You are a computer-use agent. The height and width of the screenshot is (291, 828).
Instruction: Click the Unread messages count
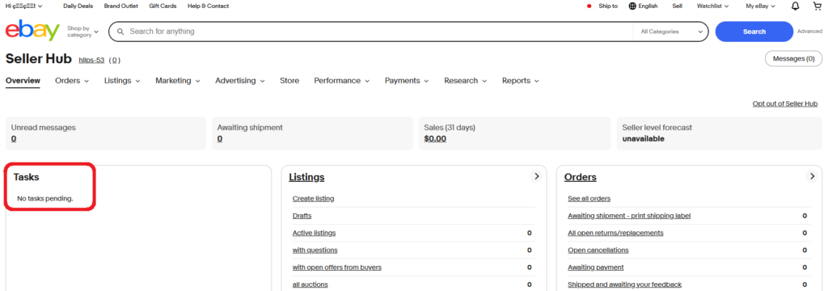(x=14, y=139)
